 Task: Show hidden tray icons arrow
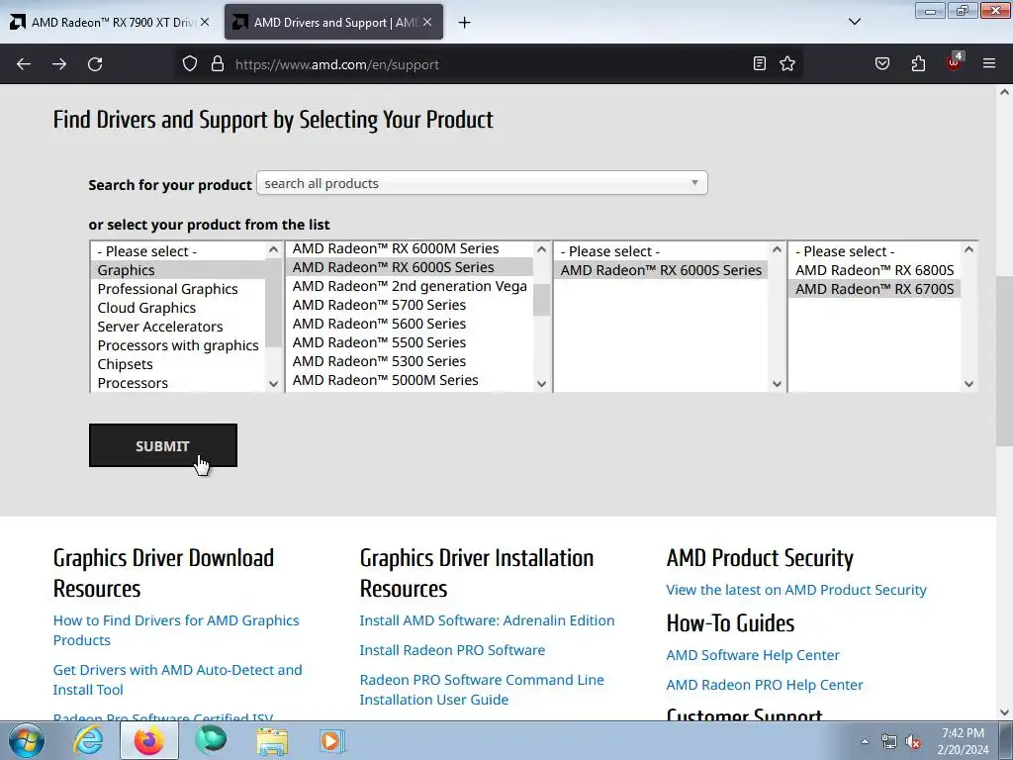pyautogui.click(x=865, y=742)
